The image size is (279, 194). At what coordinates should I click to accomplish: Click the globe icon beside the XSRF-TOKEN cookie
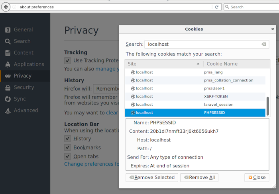pos(133,97)
